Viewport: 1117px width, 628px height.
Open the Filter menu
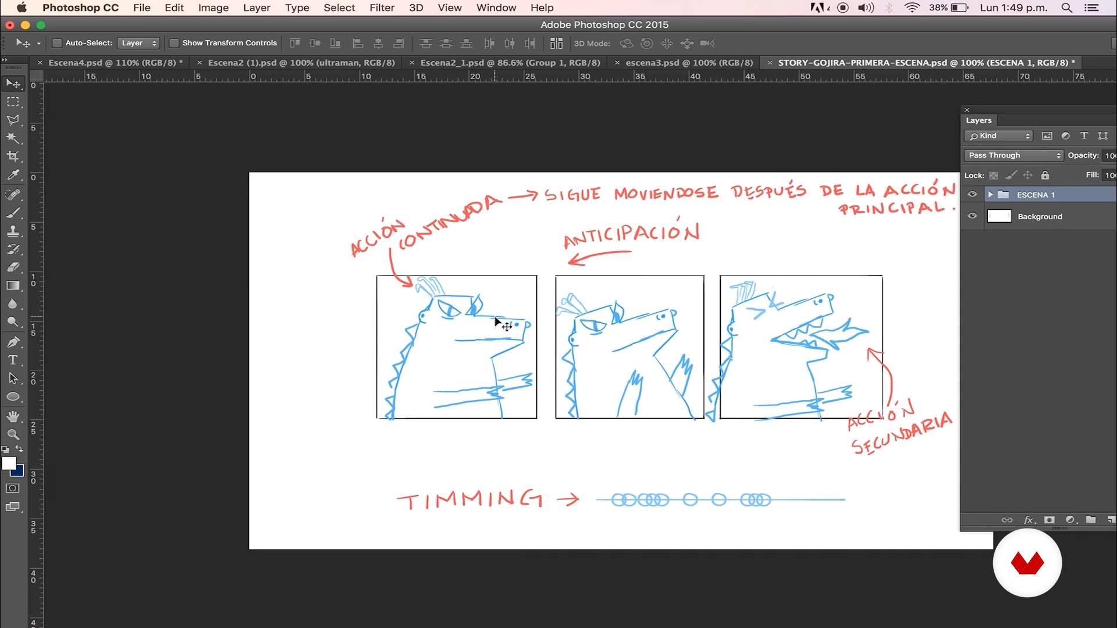click(382, 8)
